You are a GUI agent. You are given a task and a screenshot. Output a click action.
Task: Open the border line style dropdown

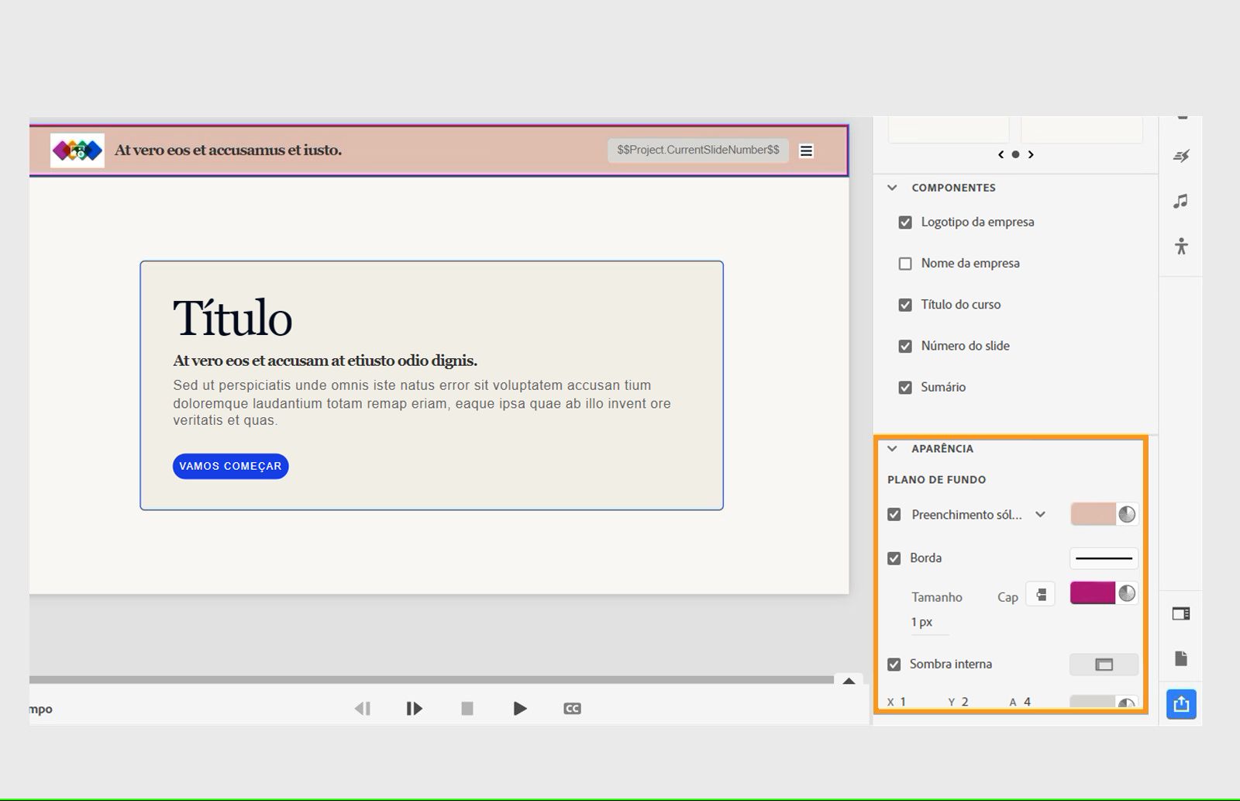(x=1104, y=558)
